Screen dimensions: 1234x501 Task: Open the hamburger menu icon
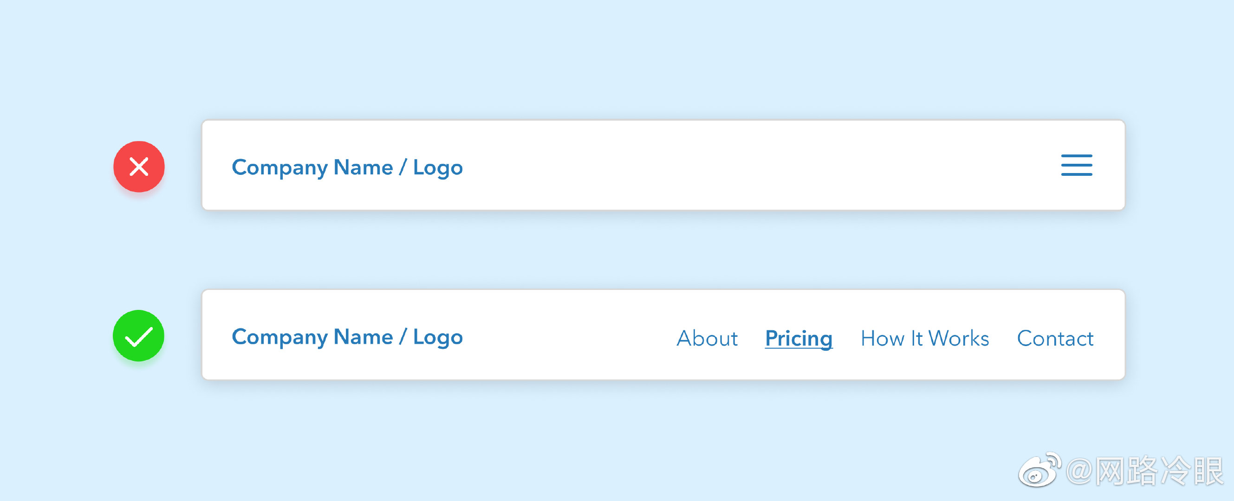[1077, 165]
